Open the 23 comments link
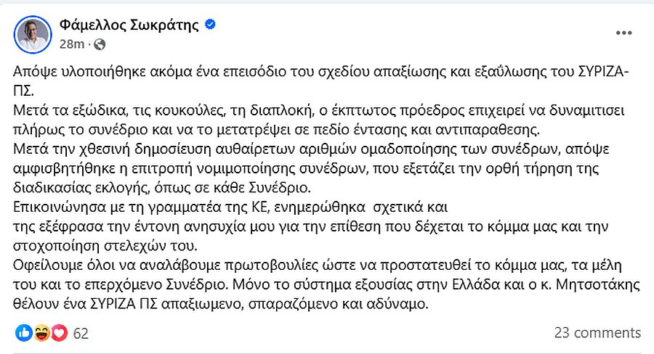This screenshot has height=354, width=654. (597, 333)
